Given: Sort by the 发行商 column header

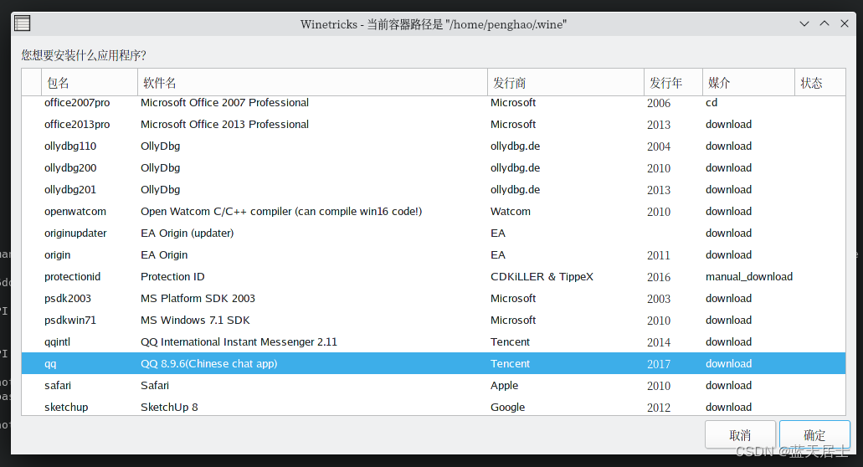Looking at the screenshot, I should 565,83.
